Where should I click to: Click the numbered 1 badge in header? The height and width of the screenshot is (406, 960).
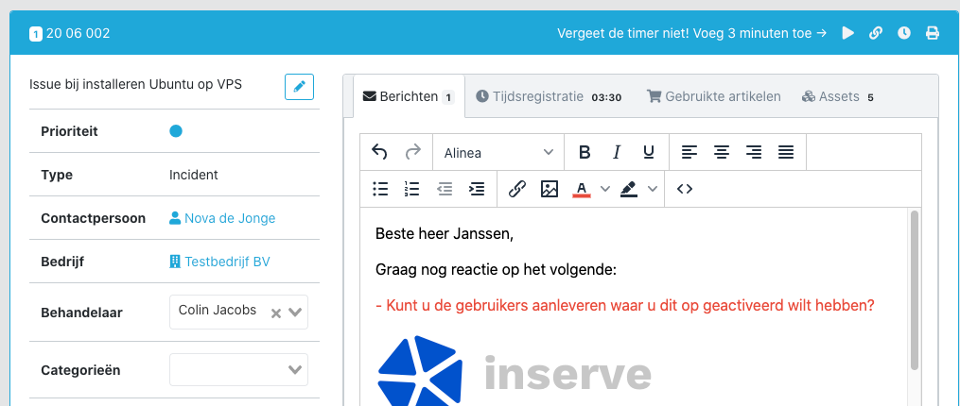(x=36, y=34)
